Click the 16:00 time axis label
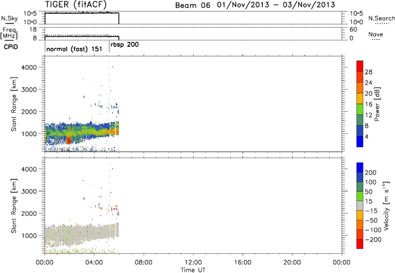This screenshot has width=395, height=273. point(242,263)
